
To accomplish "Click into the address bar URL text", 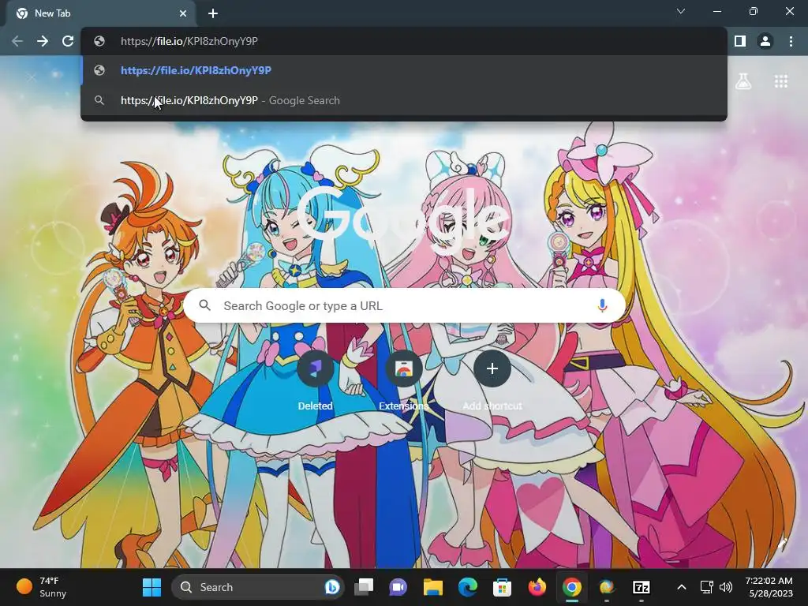I will point(189,41).
